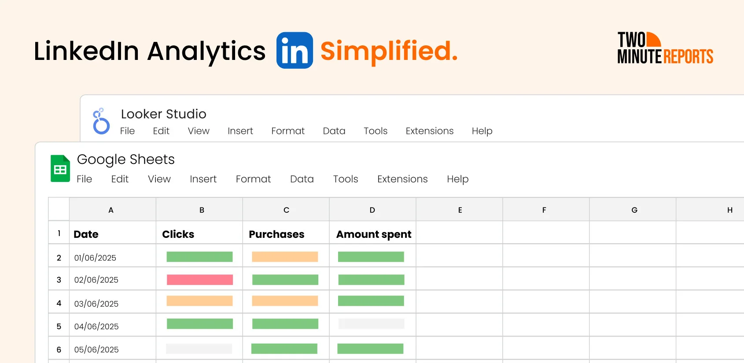Click the 05/06/2025 date cell

click(112, 348)
